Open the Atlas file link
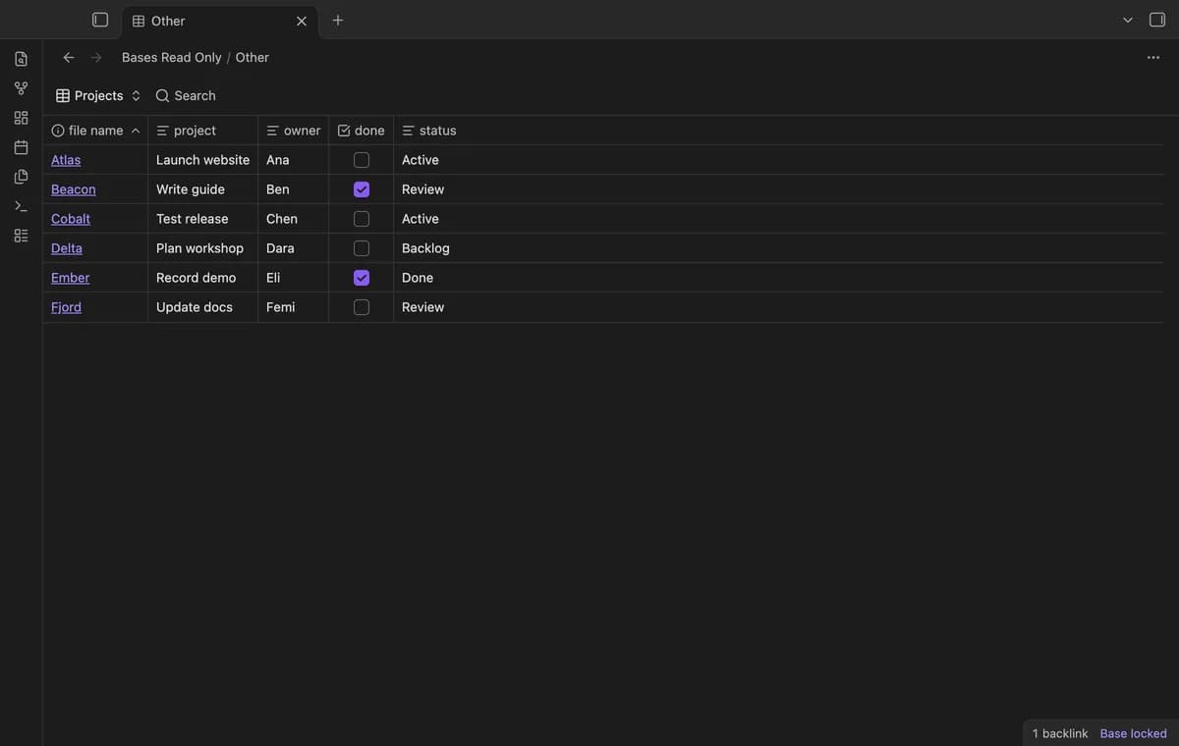The width and height of the screenshot is (1179, 746). tap(66, 160)
